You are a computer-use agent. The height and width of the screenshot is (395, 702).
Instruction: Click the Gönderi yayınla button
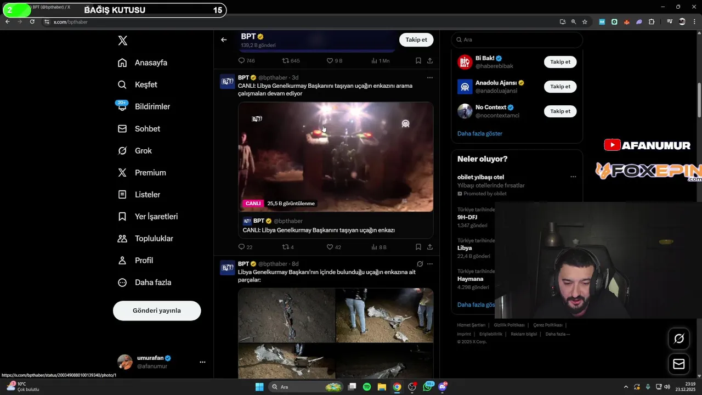[x=157, y=311]
